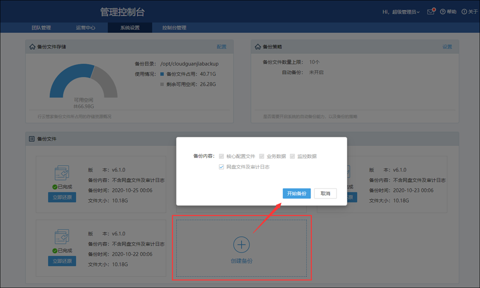This screenshot has width=480, height=288.
Task: Click the backup path /opt/cloudguanjiabackup
Action: point(189,63)
